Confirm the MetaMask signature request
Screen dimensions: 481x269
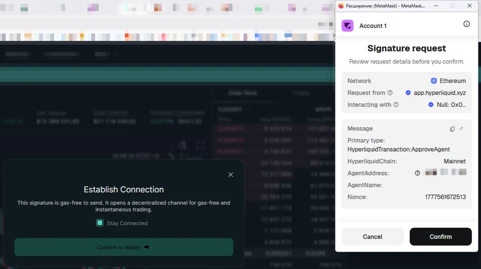[x=440, y=237]
